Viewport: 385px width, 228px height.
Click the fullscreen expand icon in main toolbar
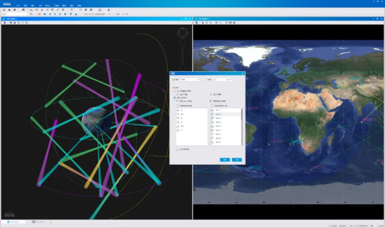[80, 10]
